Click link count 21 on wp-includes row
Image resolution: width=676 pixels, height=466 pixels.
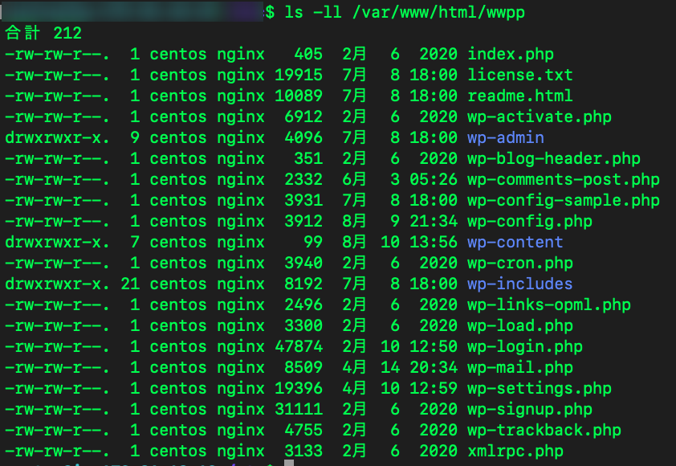(x=130, y=284)
